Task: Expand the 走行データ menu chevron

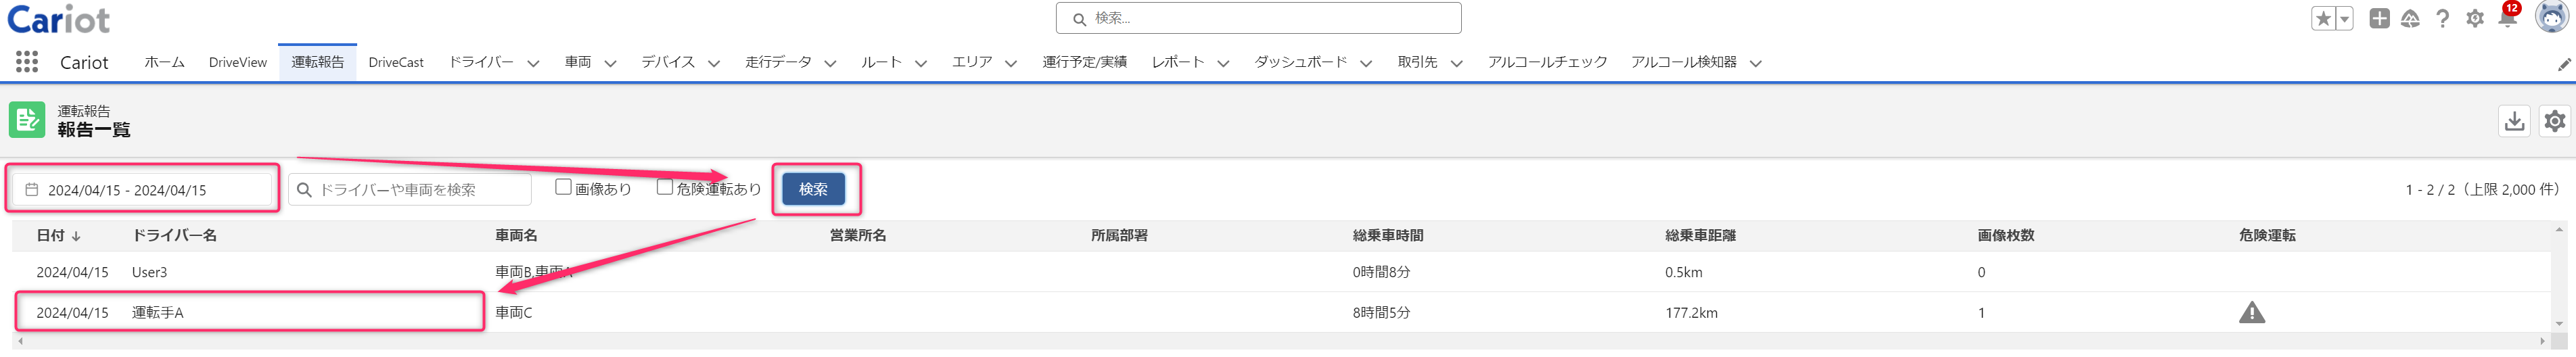Action: [830, 63]
